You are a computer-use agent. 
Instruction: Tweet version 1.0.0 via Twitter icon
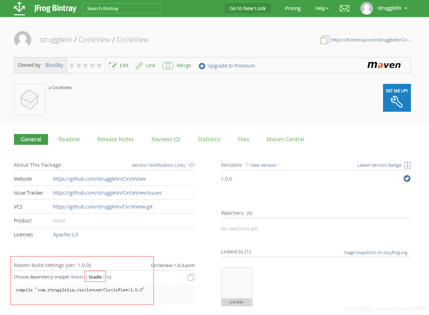click(407, 179)
